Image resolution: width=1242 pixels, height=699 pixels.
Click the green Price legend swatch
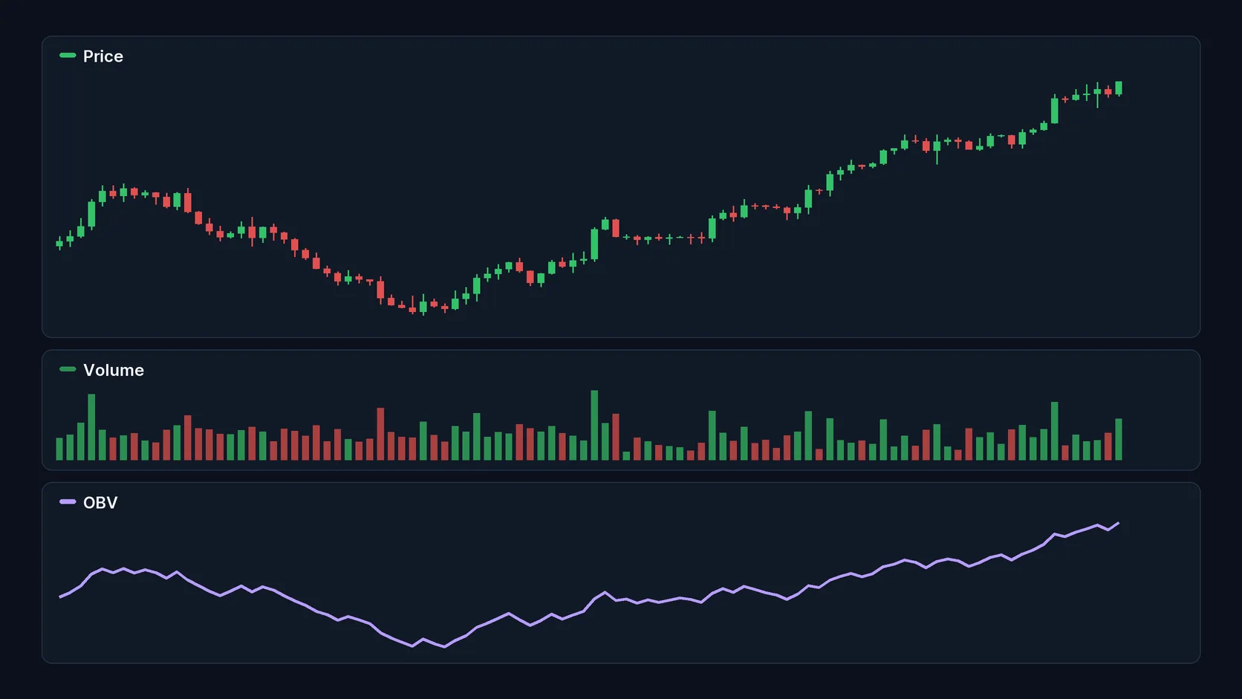click(68, 55)
